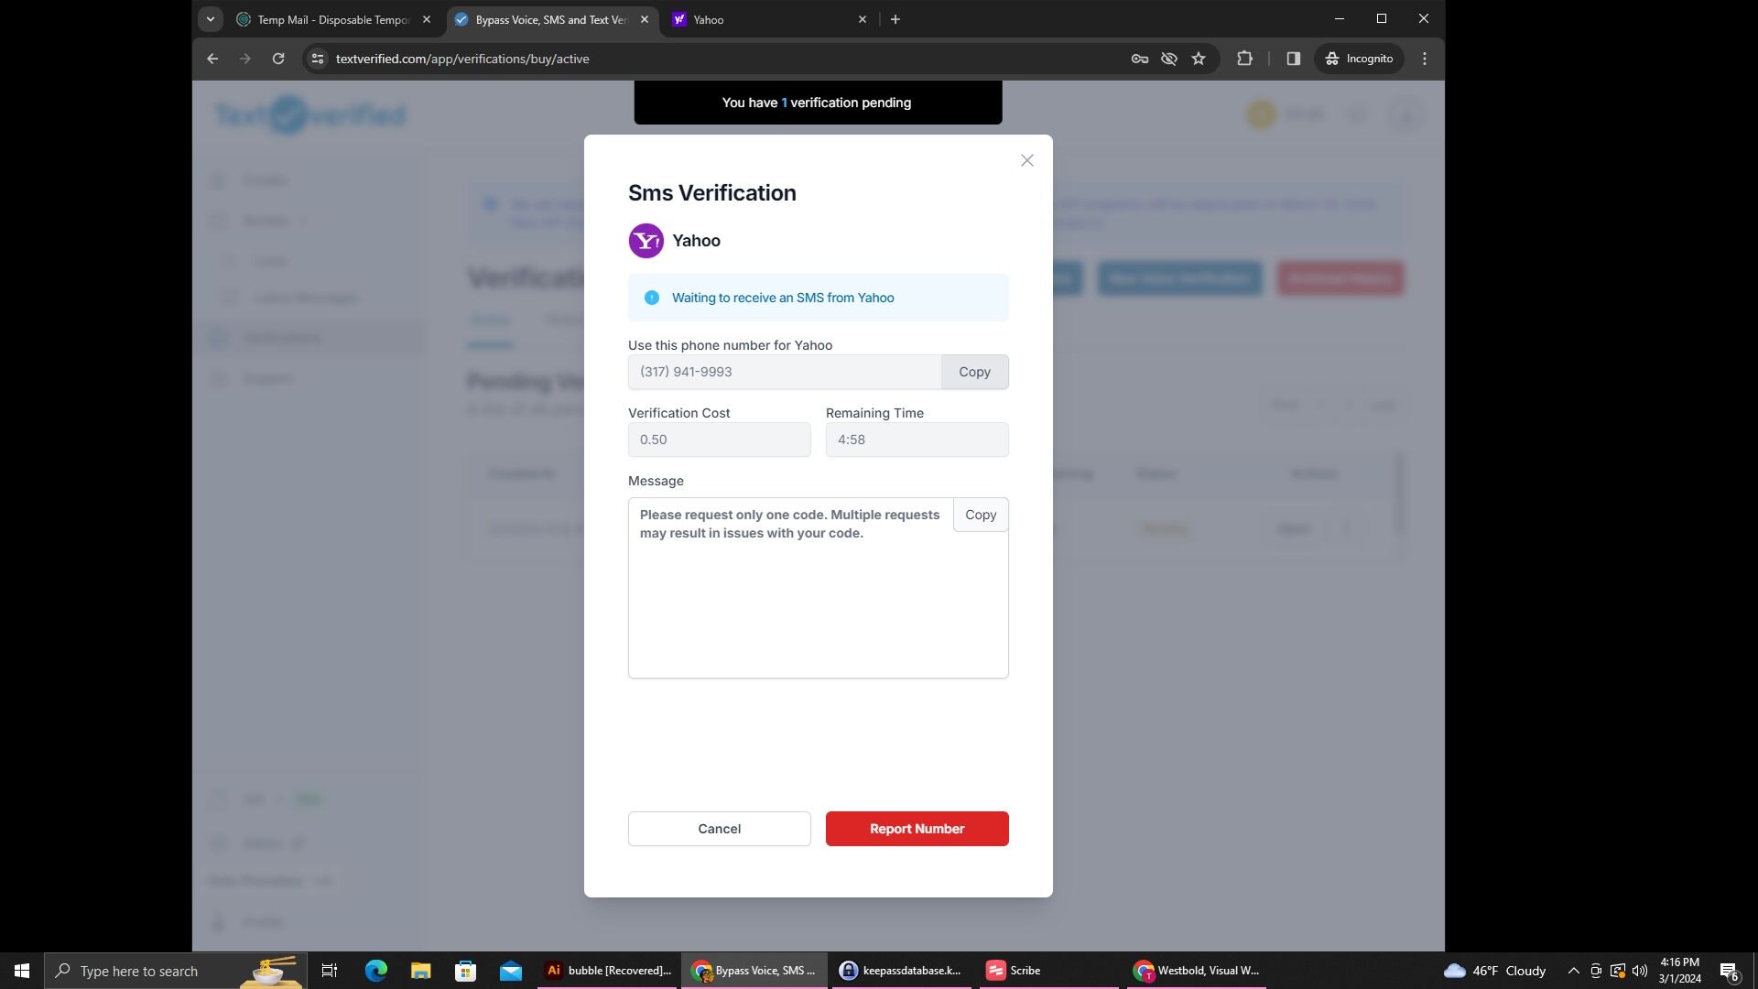Cancel the Sms Verification dialog
The image size is (1758, 989).
[x=719, y=828]
